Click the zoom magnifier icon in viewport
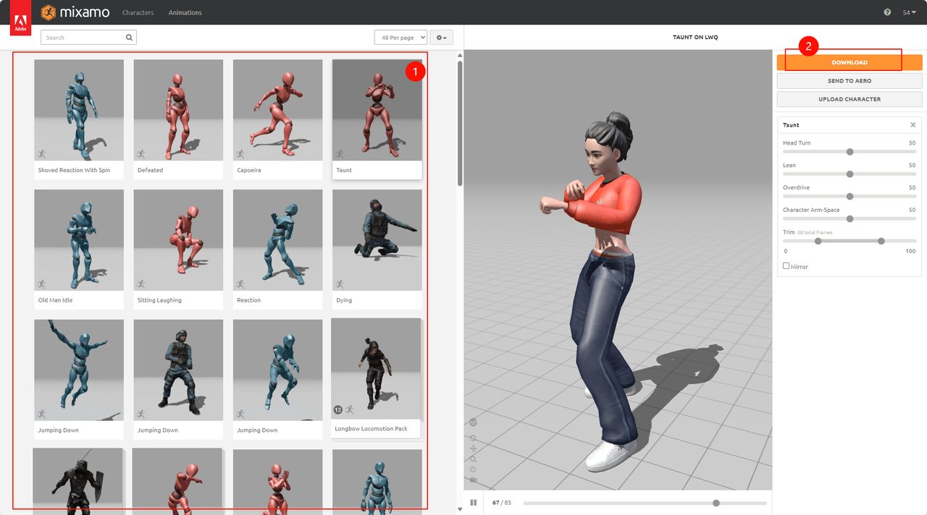 click(473, 459)
